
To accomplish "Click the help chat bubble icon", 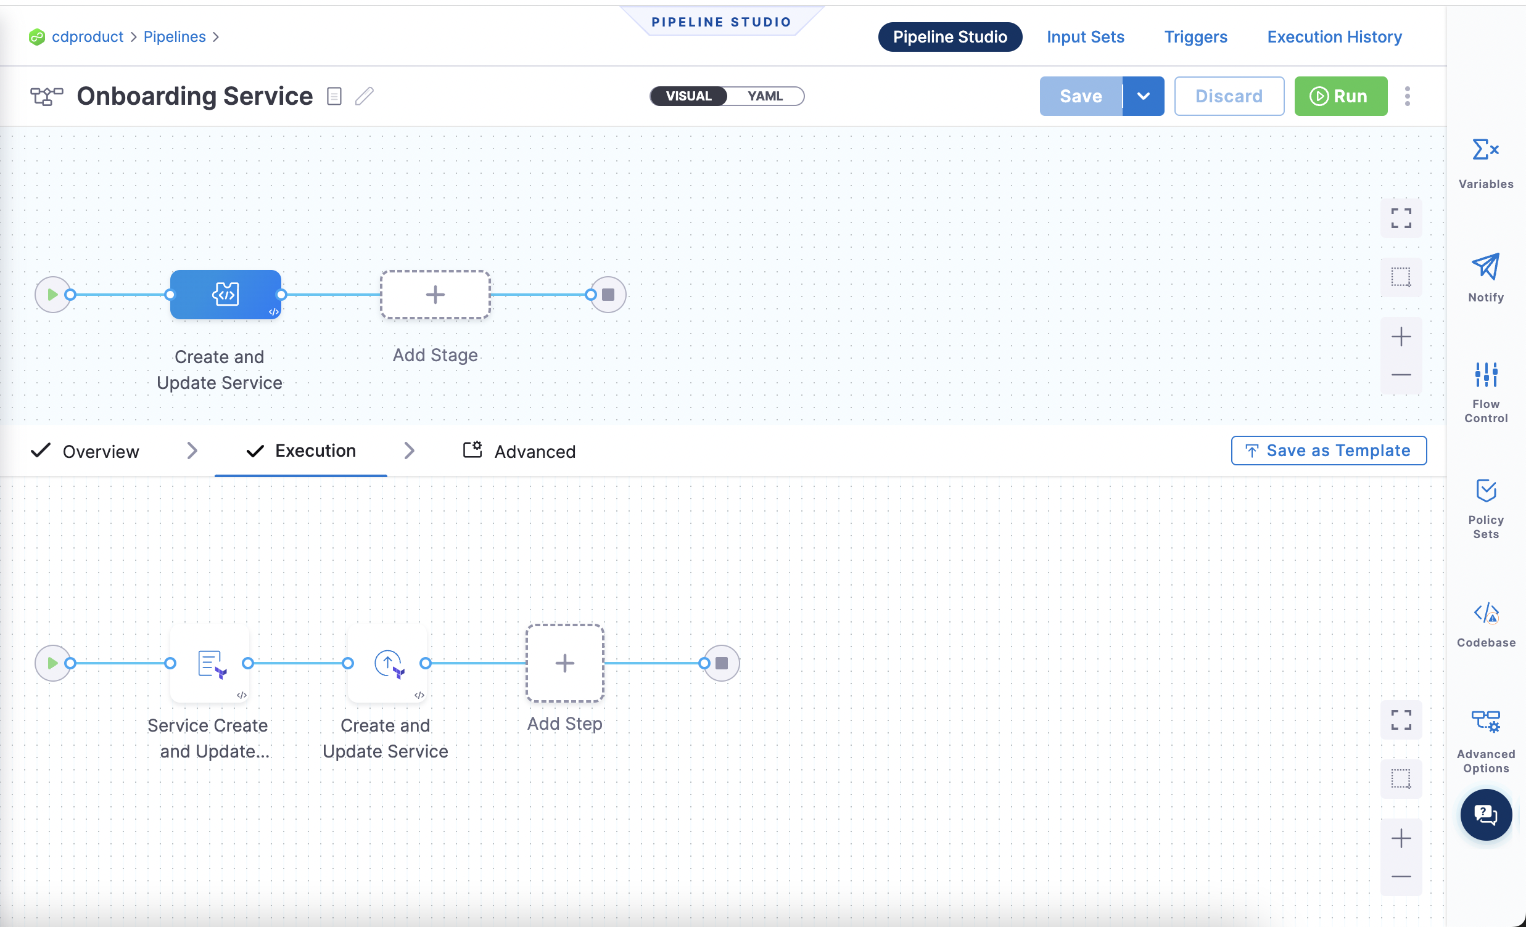I will [x=1485, y=814].
